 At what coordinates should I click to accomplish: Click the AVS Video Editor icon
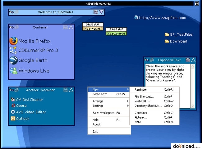tap(13, 112)
